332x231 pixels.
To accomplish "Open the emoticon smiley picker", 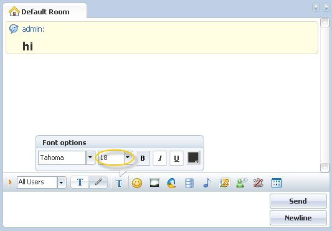I will point(137,182).
